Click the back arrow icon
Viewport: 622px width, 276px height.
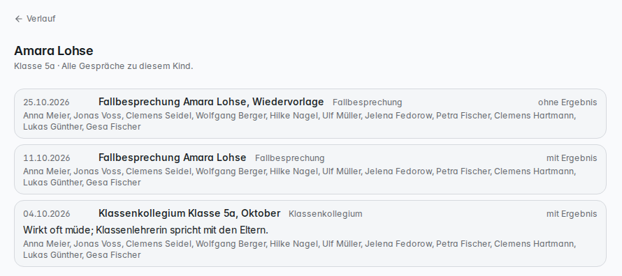(x=18, y=19)
